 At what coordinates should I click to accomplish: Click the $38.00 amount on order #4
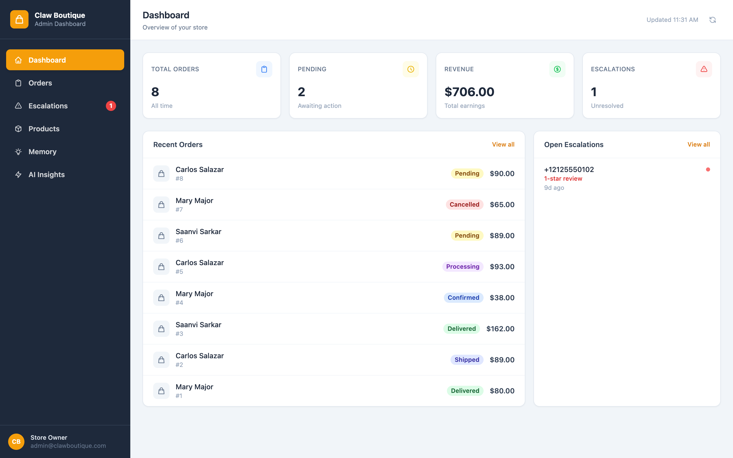click(x=502, y=298)
